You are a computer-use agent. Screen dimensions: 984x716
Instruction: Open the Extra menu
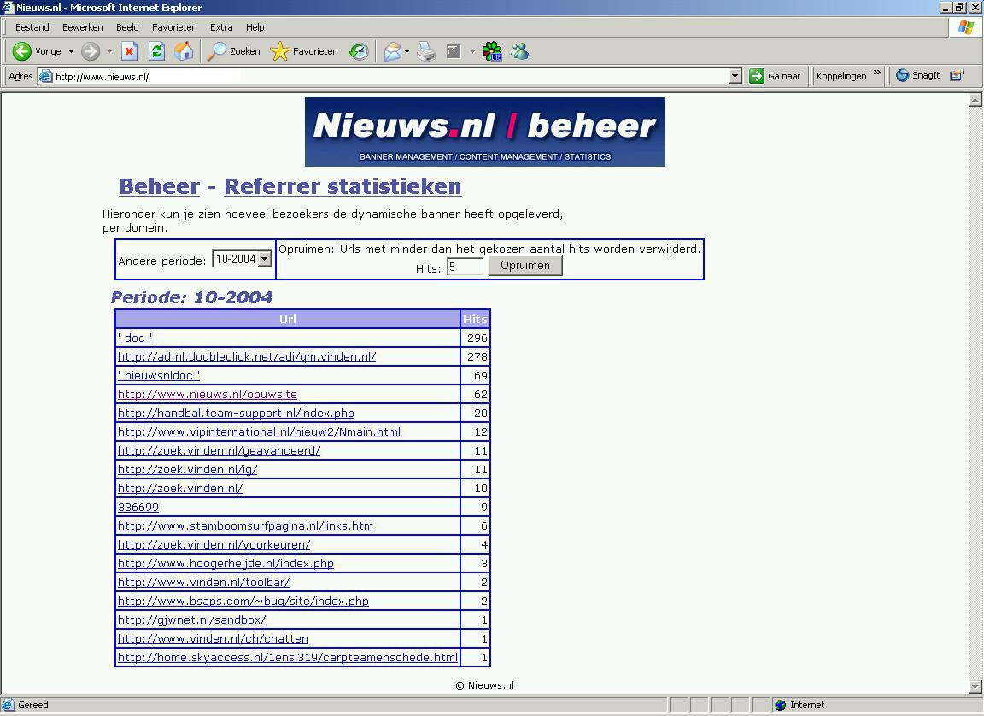click(221, 27)
